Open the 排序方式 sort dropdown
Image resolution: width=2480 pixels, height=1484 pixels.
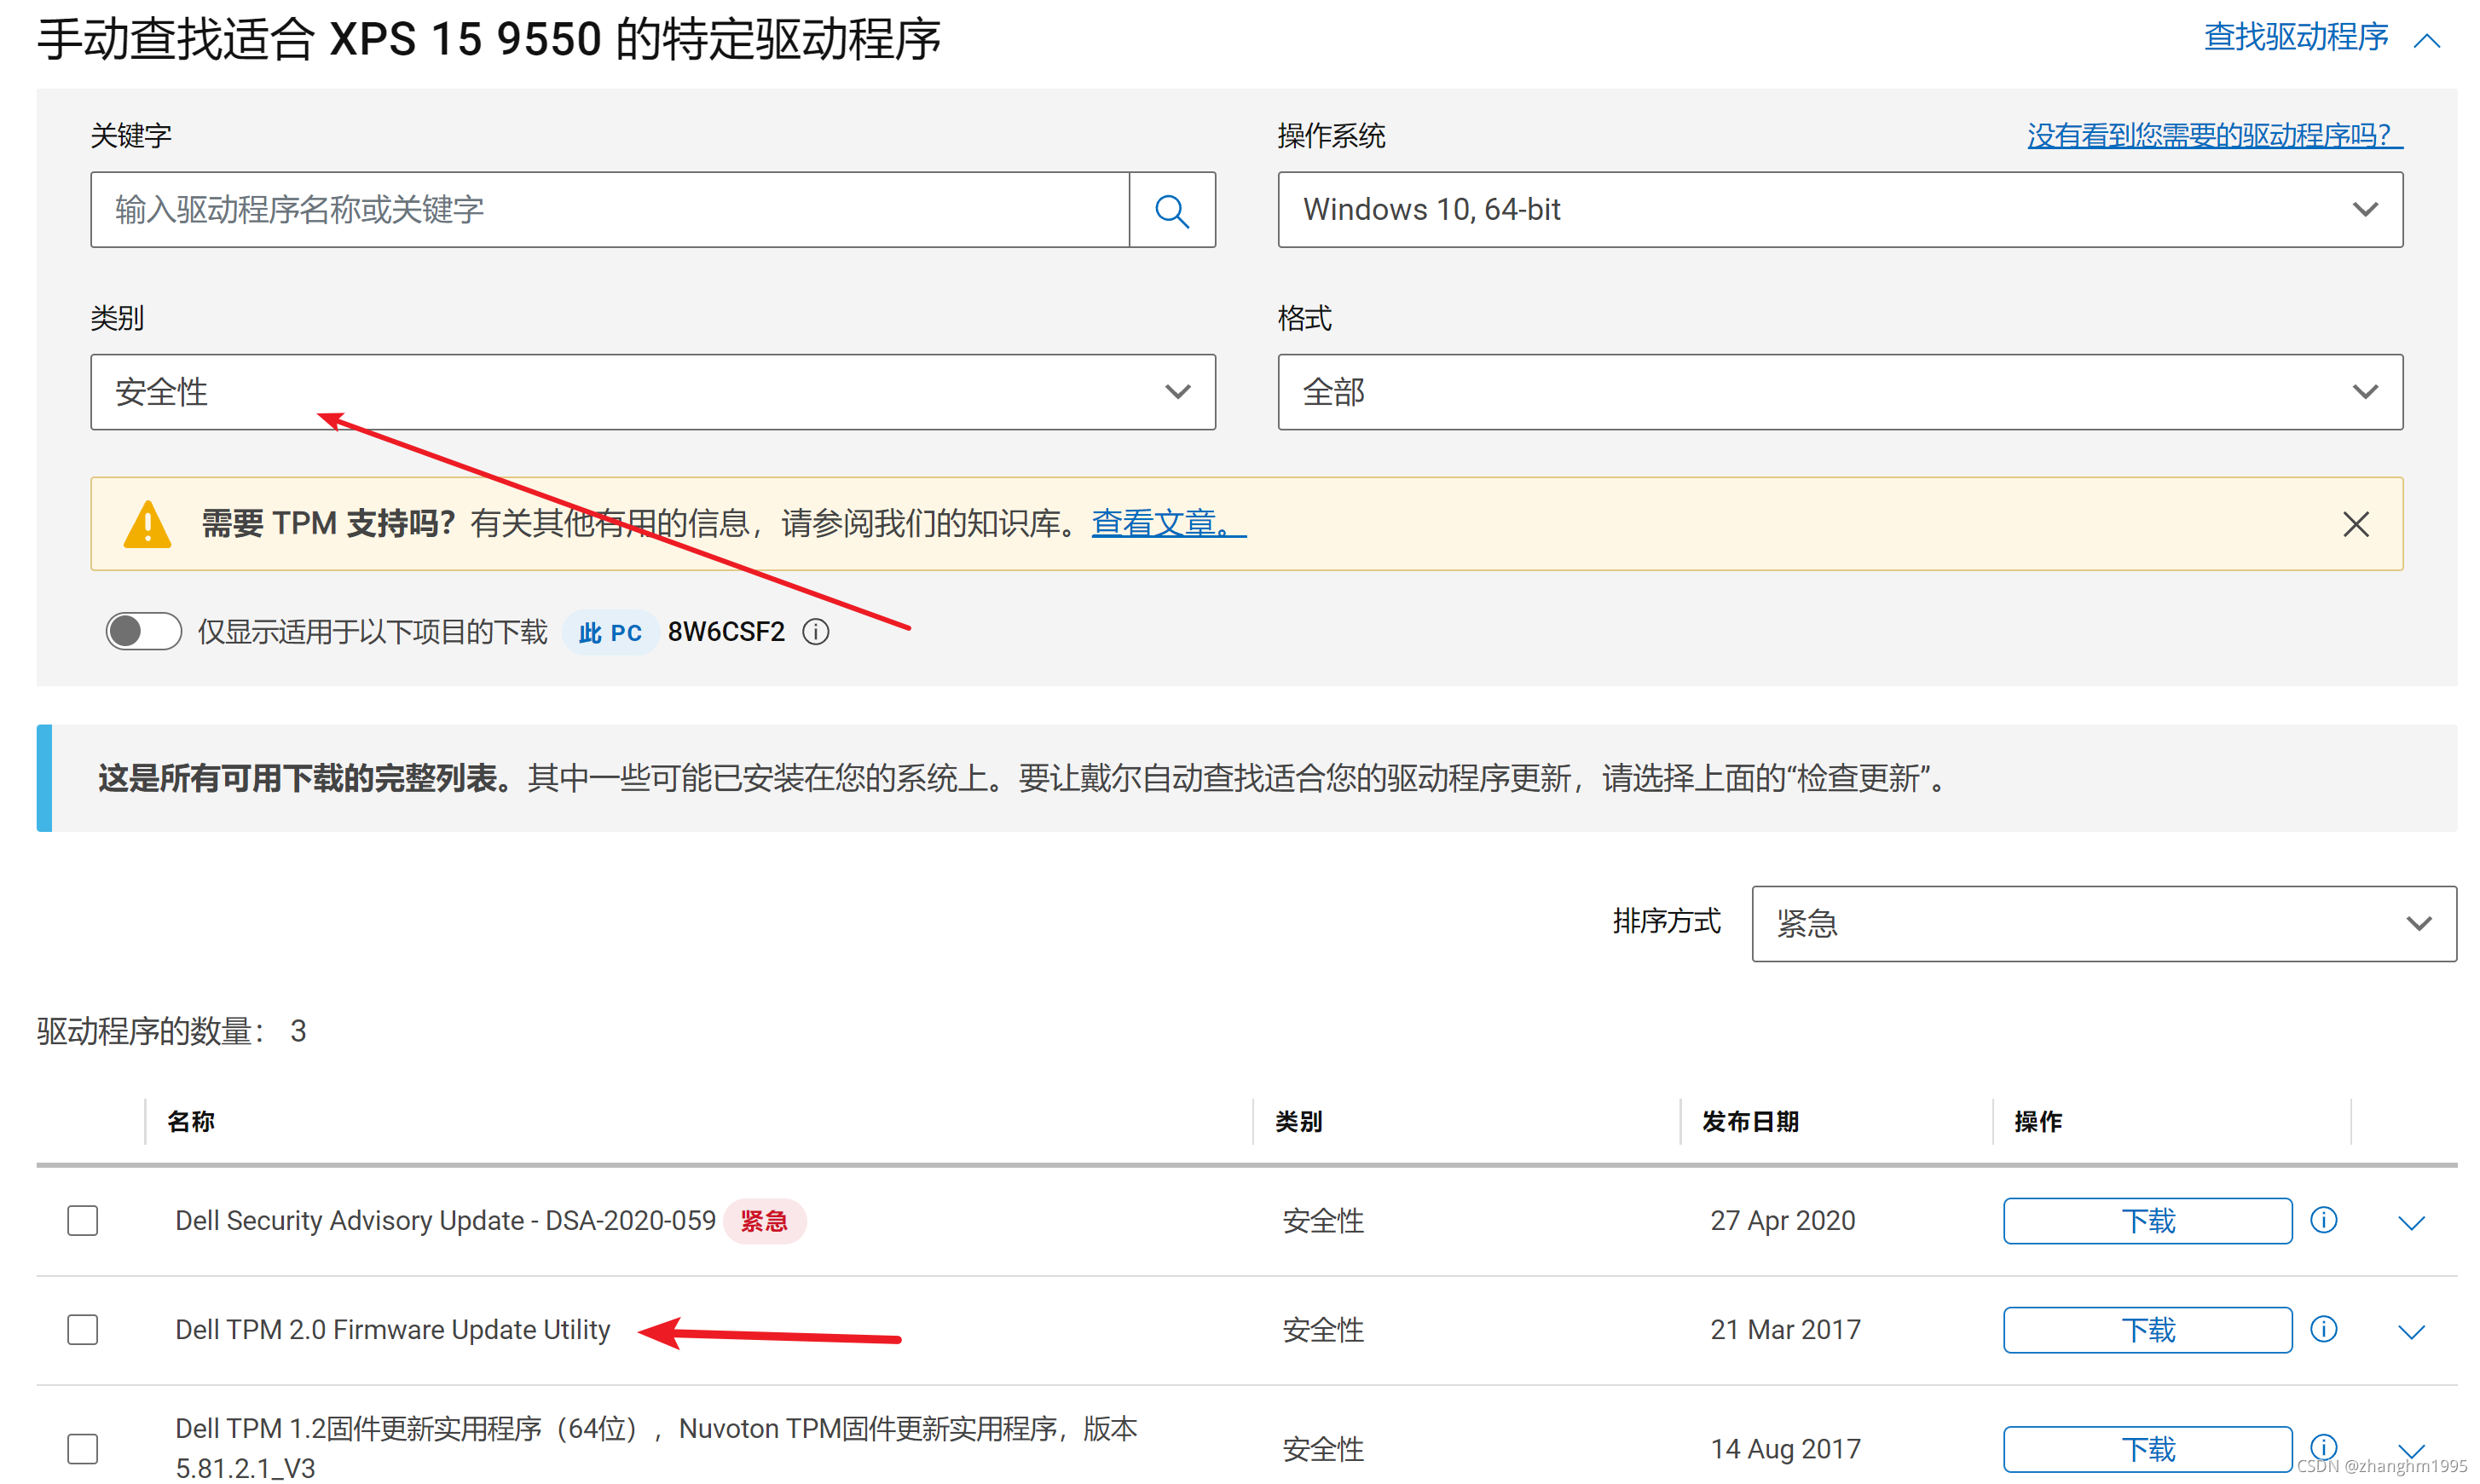[2103, 923]
